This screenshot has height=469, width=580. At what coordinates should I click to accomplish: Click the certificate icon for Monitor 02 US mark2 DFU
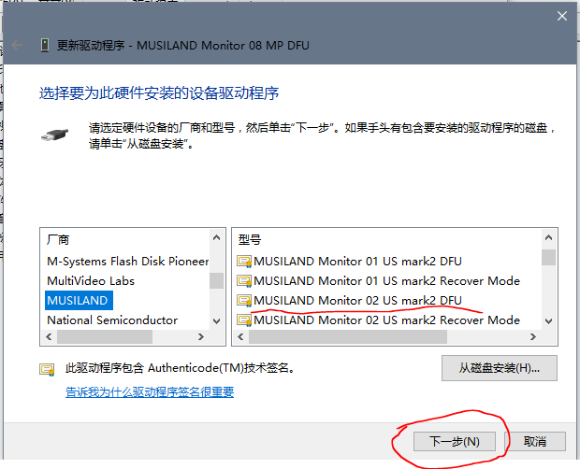tap(244, 301)
